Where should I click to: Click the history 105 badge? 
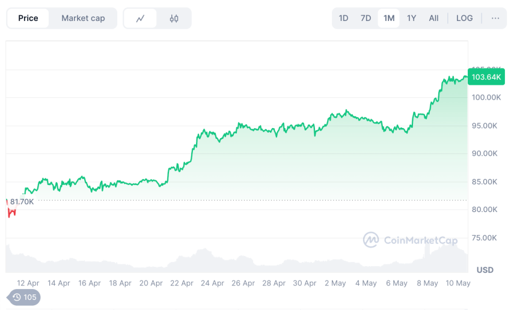[24, 297]
